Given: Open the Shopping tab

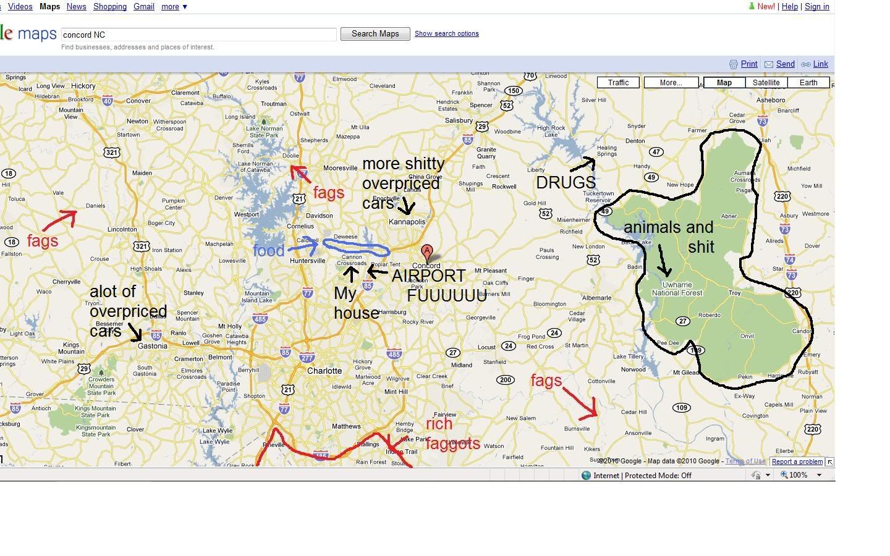Looking at the screenshot, I should tap(109, 7).
